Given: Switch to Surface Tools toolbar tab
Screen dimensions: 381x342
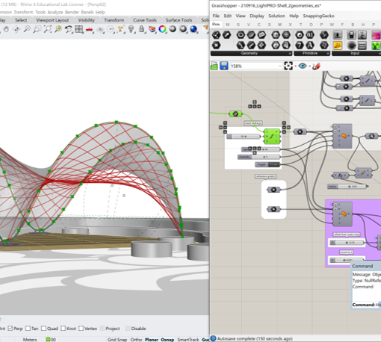Looking at the screenshot, I should point(179,20).
